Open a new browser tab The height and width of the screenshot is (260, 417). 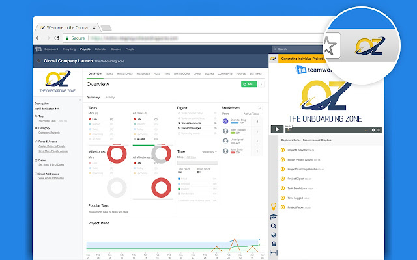click(106, 28)
